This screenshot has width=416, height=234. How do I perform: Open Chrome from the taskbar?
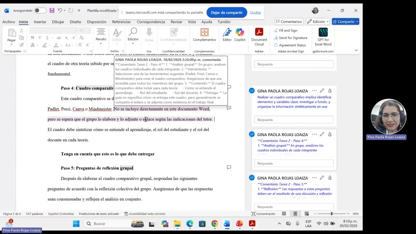[x=214, y=224]
